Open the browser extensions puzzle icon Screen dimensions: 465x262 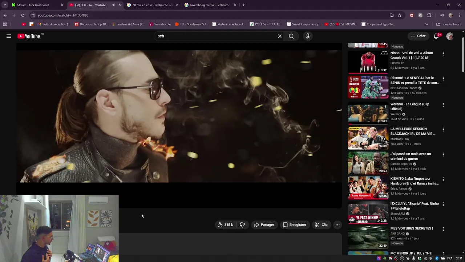pyautogui.click(x=429, y=15)
